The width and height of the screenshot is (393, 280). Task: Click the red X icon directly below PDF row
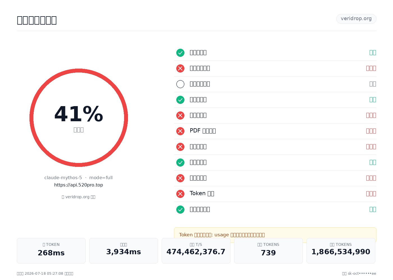[180, 147]
